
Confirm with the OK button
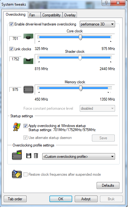pyautogui.click(x=61, y=199)
